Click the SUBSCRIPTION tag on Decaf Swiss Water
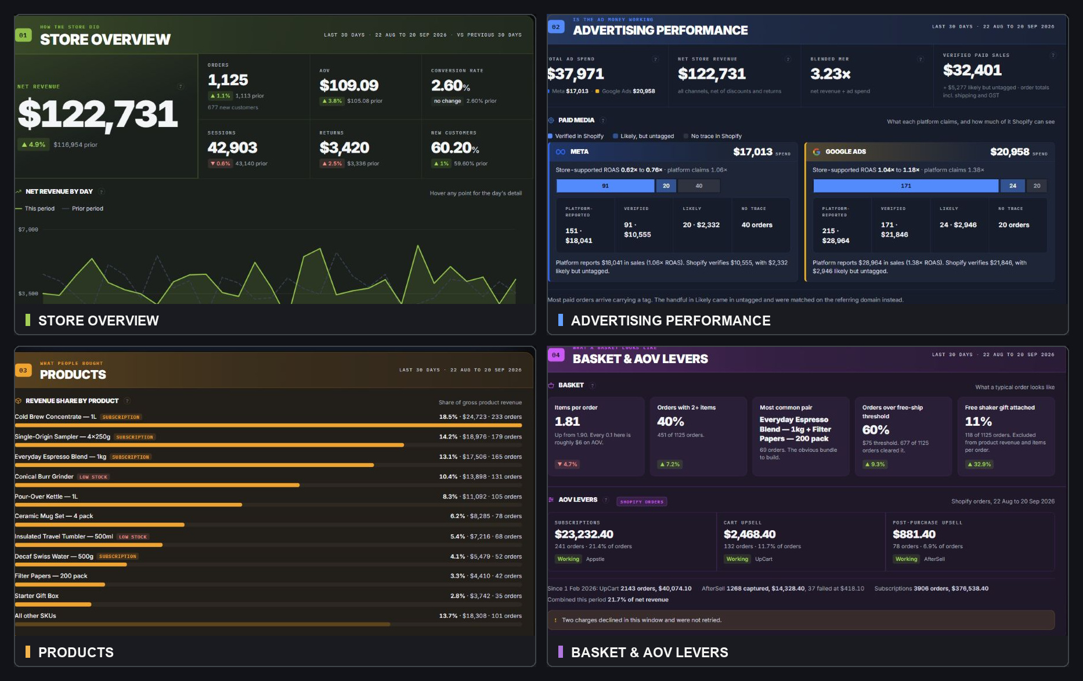Viewport: 1083px width, 681px height. pos(118,556)
